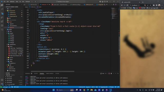Click the editor horizontal scrollbar
Screen dimensions: 164x92
(53, 72)
